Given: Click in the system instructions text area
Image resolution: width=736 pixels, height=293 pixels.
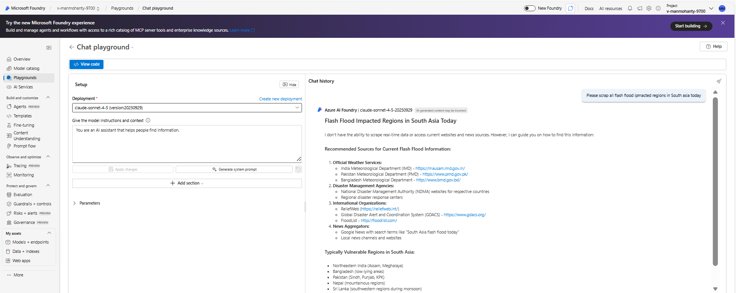Looking at the screenshot, I should [x=187, y=144].
